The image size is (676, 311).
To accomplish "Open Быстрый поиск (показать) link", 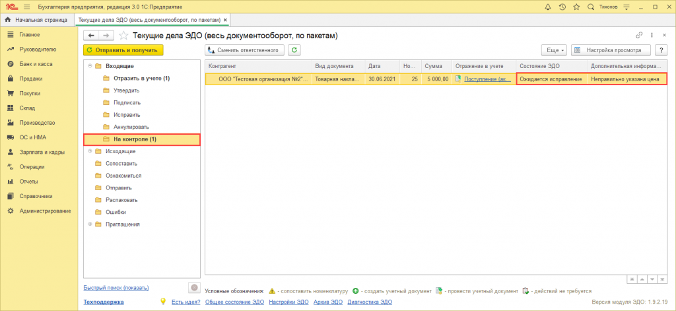I will (x=116, y=287).
